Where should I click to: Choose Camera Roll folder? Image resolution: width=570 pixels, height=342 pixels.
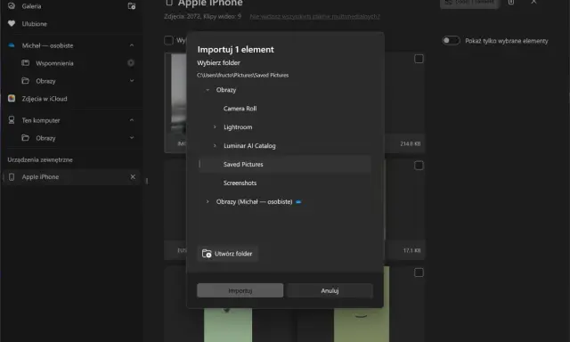point(240,109)
